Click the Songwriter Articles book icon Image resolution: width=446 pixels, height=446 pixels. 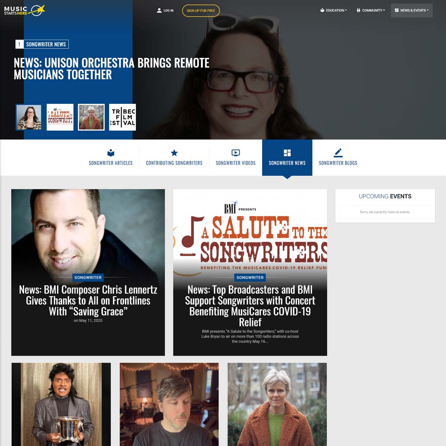point(111,153)
